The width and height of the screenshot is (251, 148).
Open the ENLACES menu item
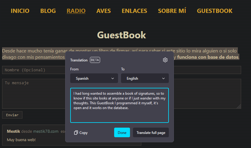(x=134, y=11)
